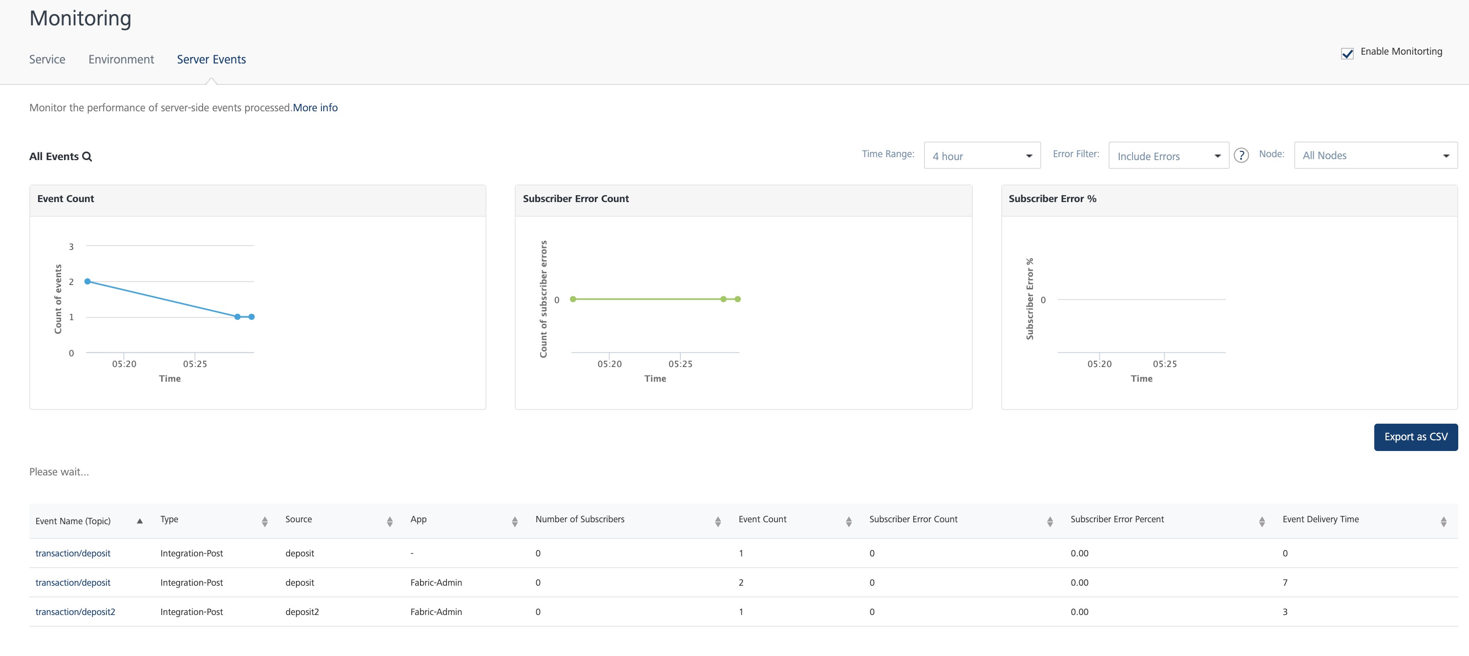This screenshot has width=1469, height=656.
Task: Sort by Subscriber Error Percent arrows
Action: (x=1261, y=521)
